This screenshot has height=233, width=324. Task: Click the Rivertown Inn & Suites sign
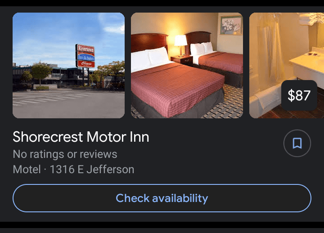(85, 56)
